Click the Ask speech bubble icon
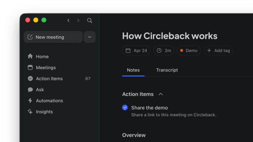Screen dimensions: 253x142 30,90
